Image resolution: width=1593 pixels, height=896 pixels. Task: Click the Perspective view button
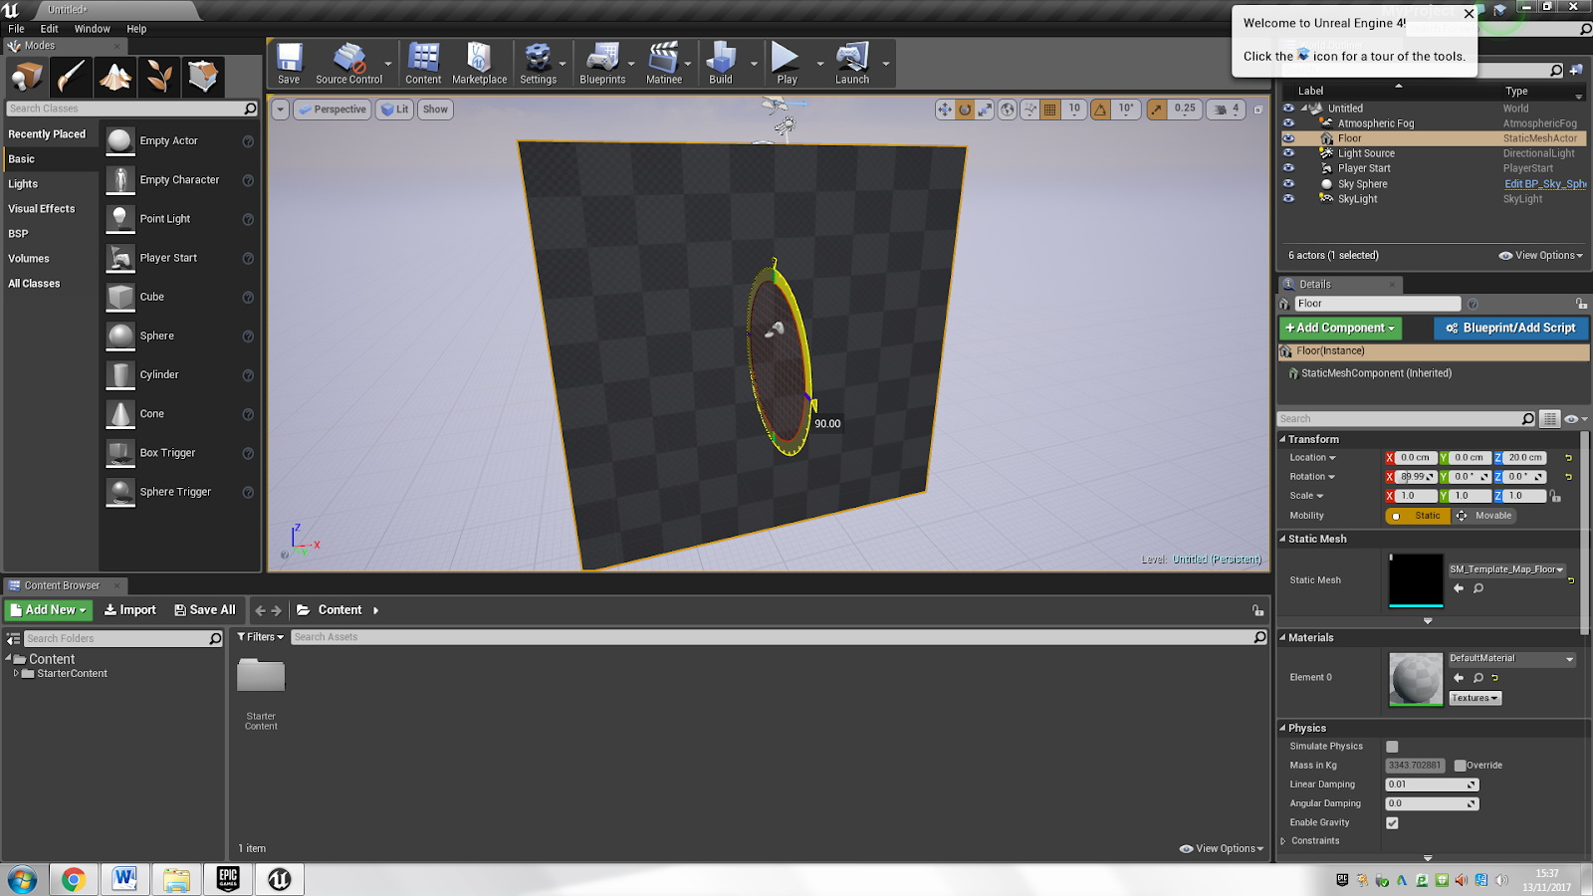pyautogui.click(x=333, y=110)
